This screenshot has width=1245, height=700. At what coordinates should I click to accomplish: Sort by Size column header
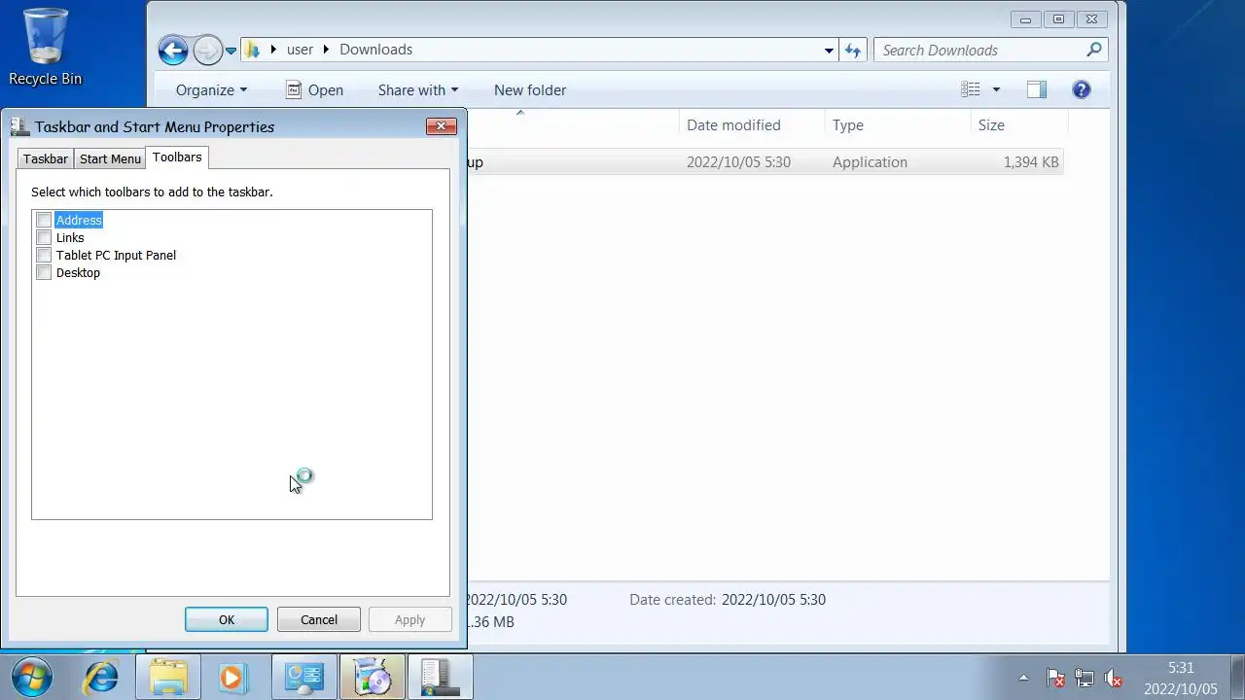point(1018,124)
